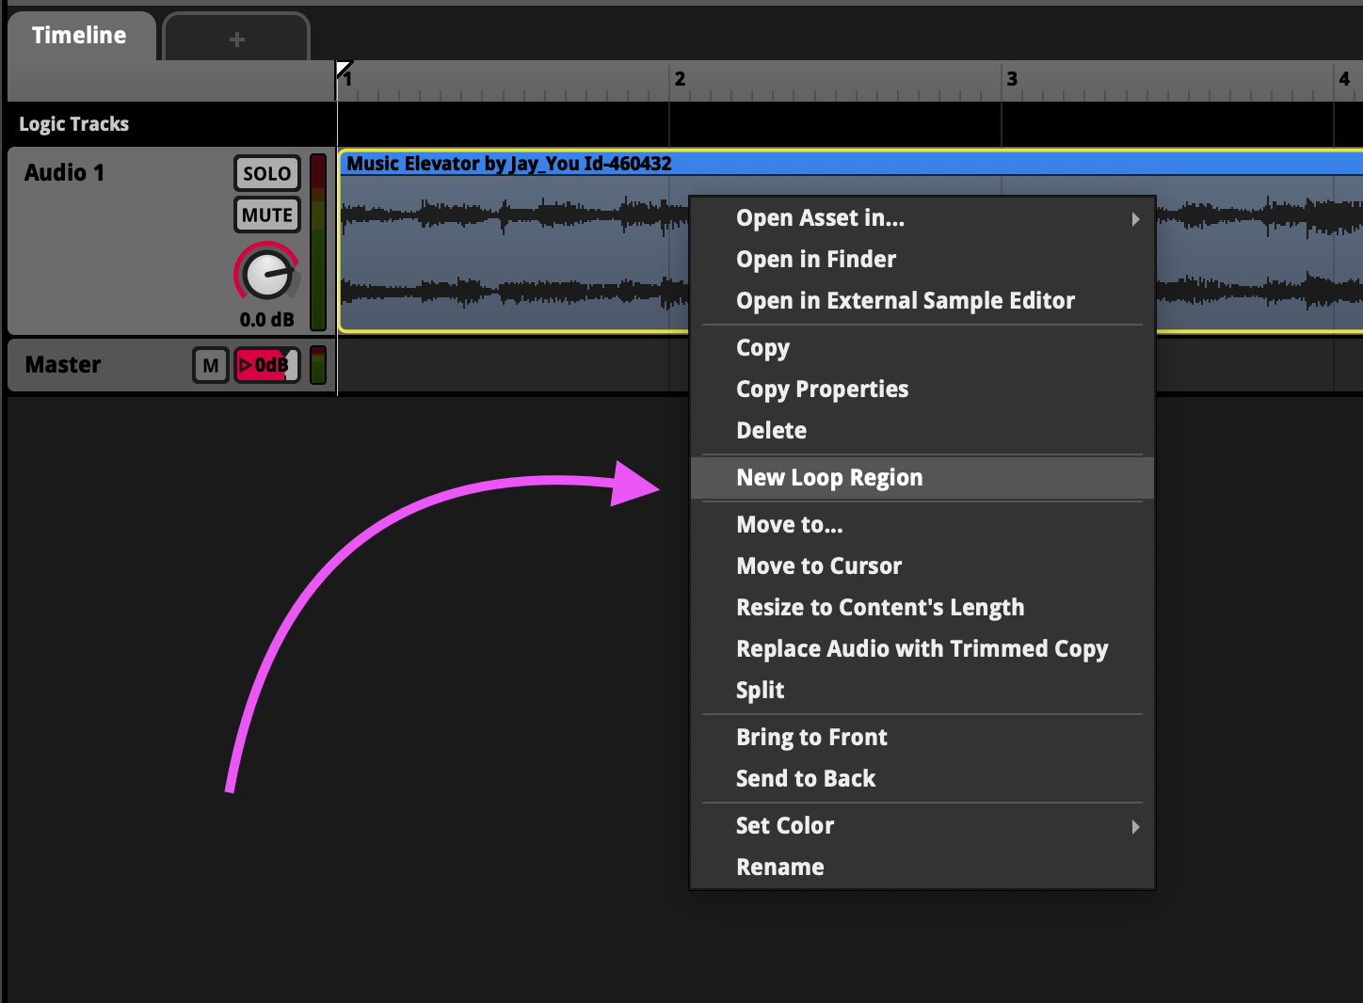Viewport: 1363px width, 1003px height.
Task: Choose Open in External Sample Editor
Action: [905, 301]
